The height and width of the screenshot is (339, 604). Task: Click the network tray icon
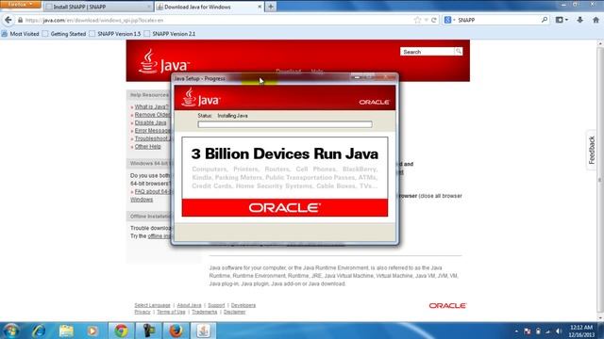pyautogui.click(x=548, y=331)
